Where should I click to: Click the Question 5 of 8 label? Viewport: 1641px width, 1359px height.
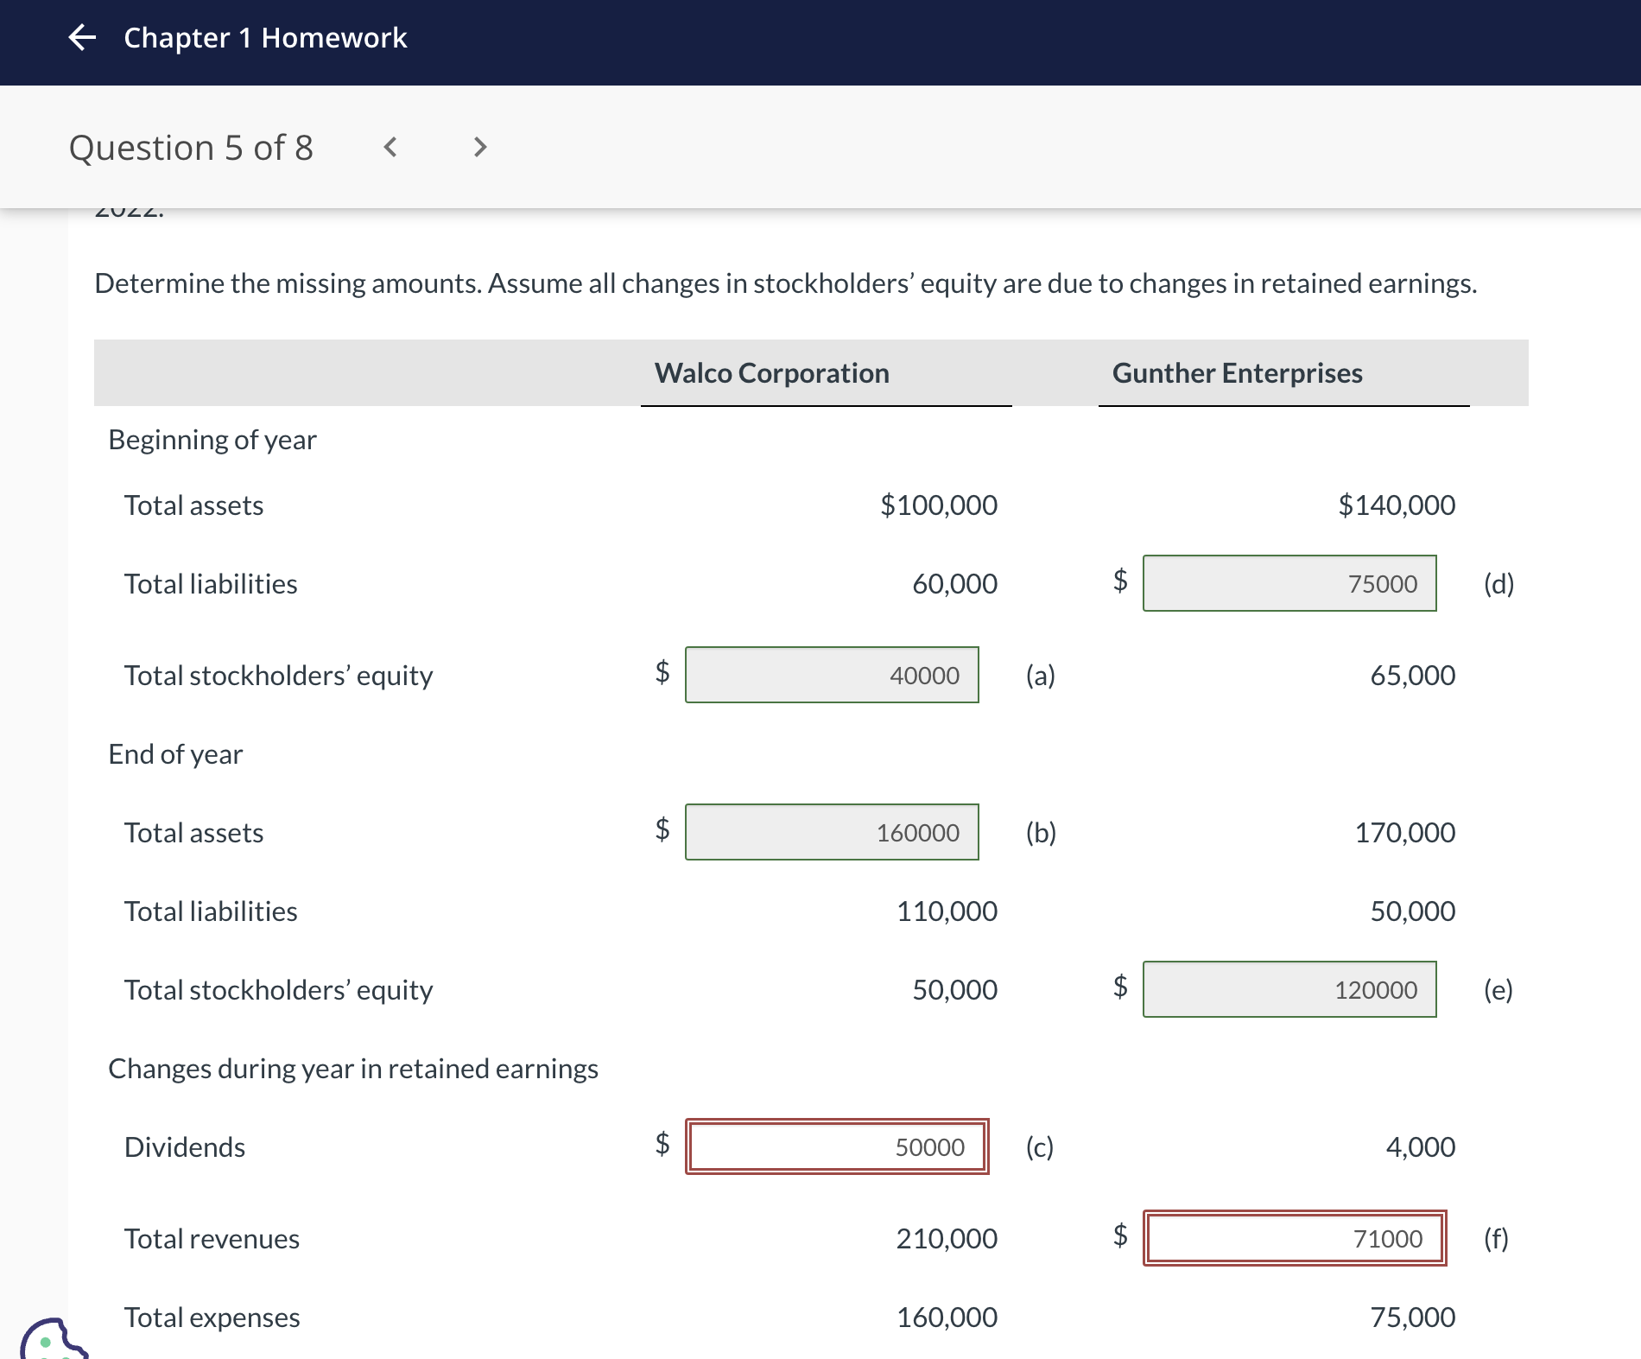(192, 147)
